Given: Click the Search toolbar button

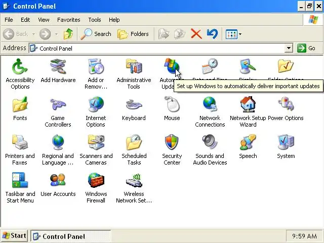Looking at the screenshot, I should pos(96,34).
